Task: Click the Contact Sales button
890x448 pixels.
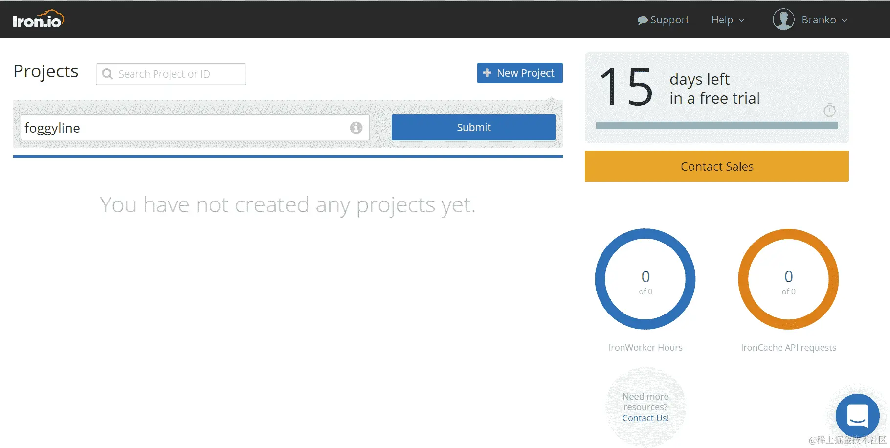Action: point(717,166)
